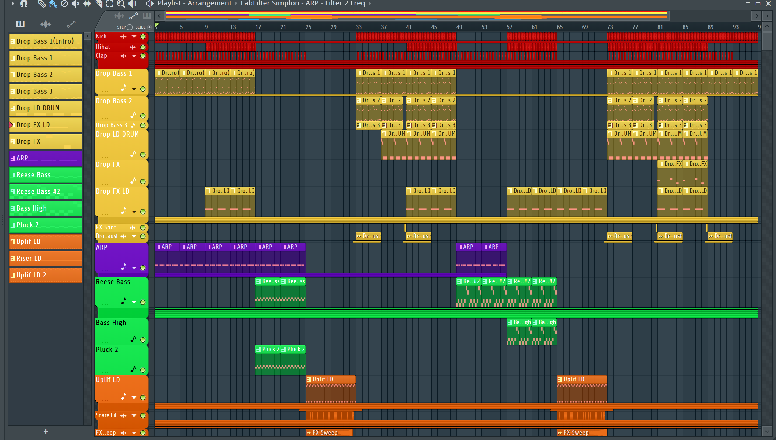Viewport: 776px width, 440px height.
Task: Click the Hihat track waveform icon
Action: (133, 47)
